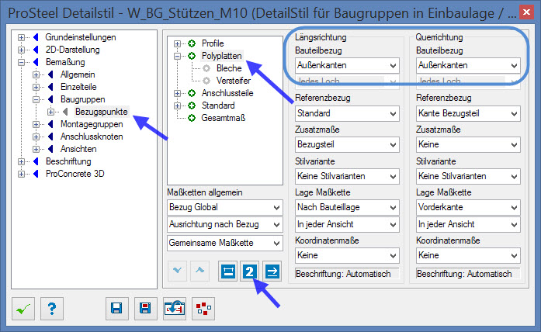541x332 pixels.
Task: Click the move-up arrow button
Action: tap(199, 271)
